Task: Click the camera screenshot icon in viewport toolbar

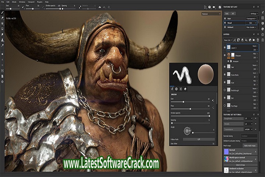Action: 220,7
